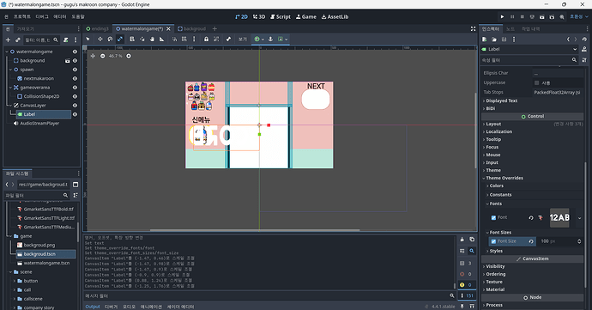This screenshot has height=310, width=592.
Task: Toggle distraction-free mode expand icon
Action: point(473,28)
